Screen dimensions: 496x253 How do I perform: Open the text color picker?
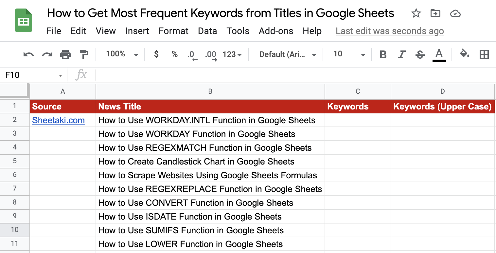(x=439, y=54)
